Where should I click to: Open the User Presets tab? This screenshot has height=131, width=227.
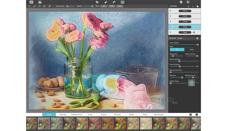159,114
